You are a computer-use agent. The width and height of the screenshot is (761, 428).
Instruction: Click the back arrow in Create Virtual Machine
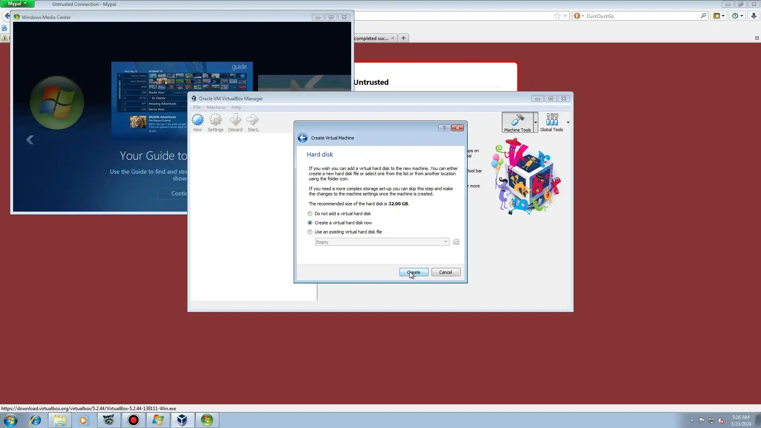coord(302,138)
